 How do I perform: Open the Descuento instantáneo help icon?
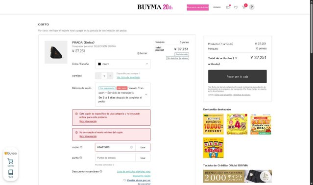tap(101, 171)
